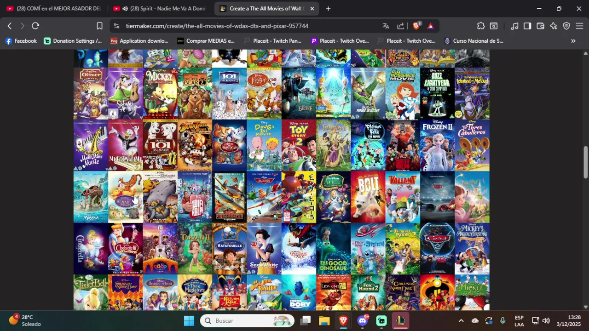Open the Comprar MEDIAS bookmark

[206, 41]
